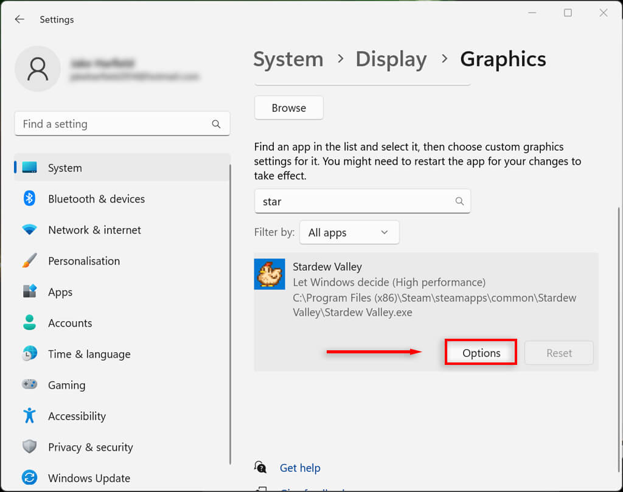Go to Accounts settings
Screen dimensions: 623x492
[70, 323]
